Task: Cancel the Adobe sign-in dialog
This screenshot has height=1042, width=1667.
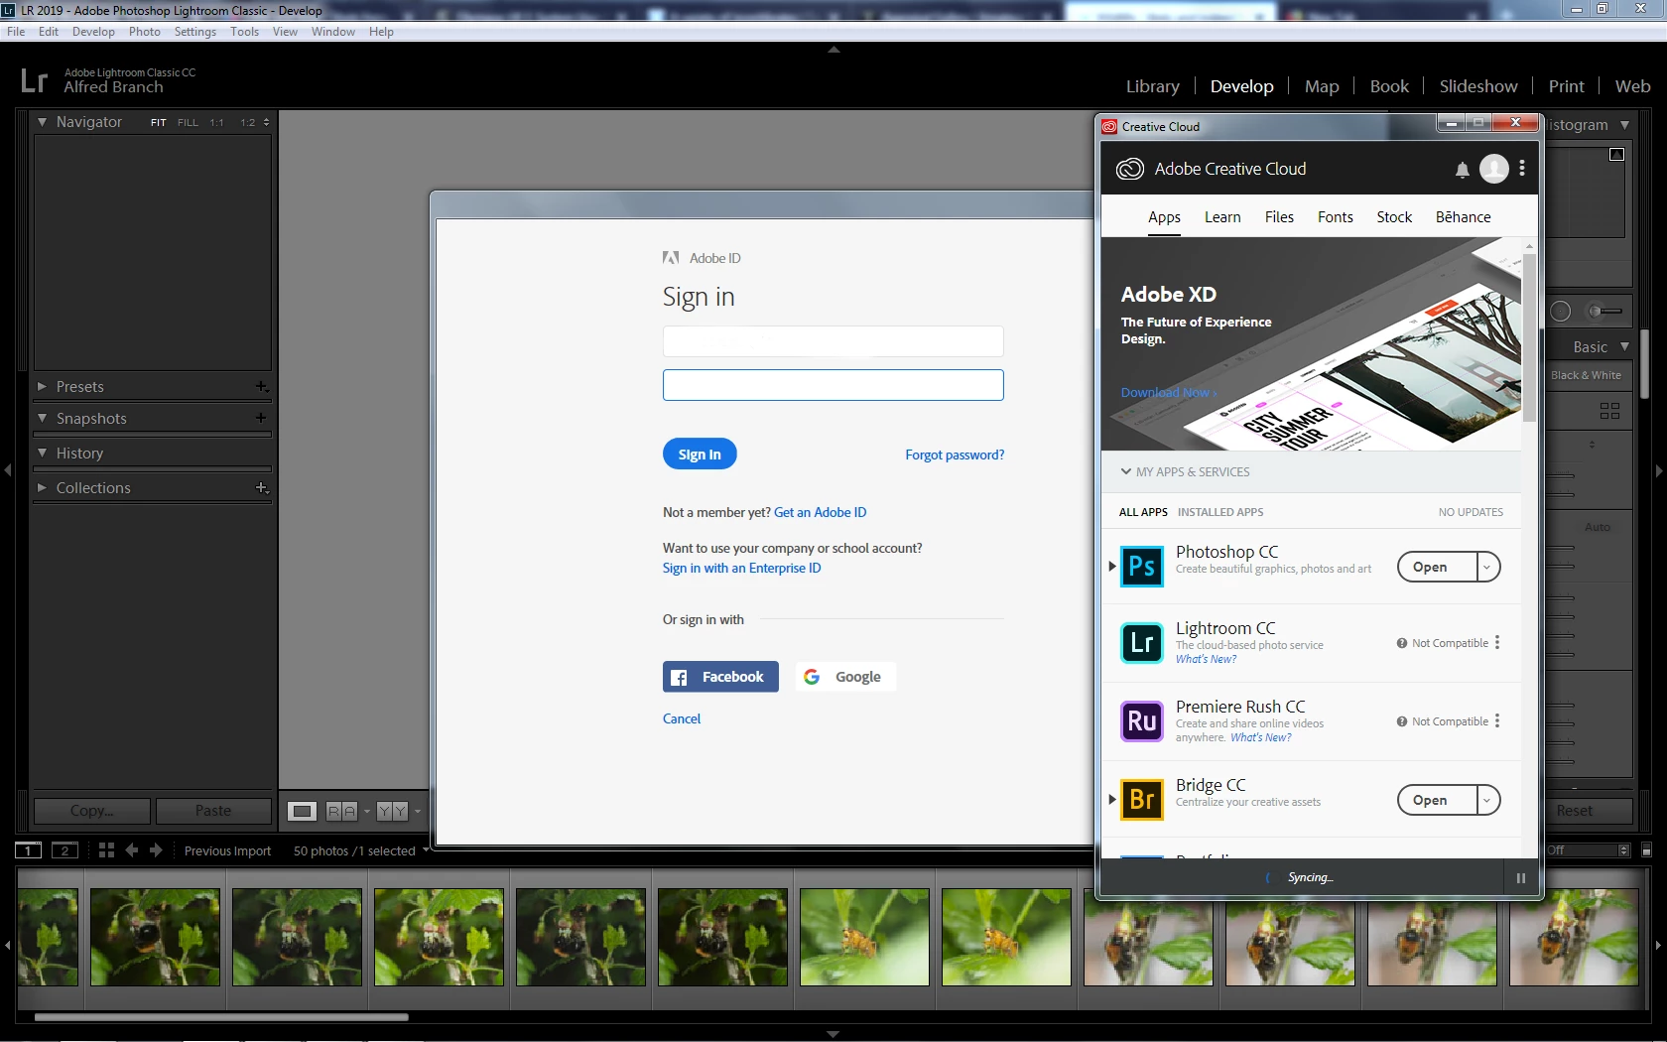Action: pyautogui.click(x=682, y=719)
